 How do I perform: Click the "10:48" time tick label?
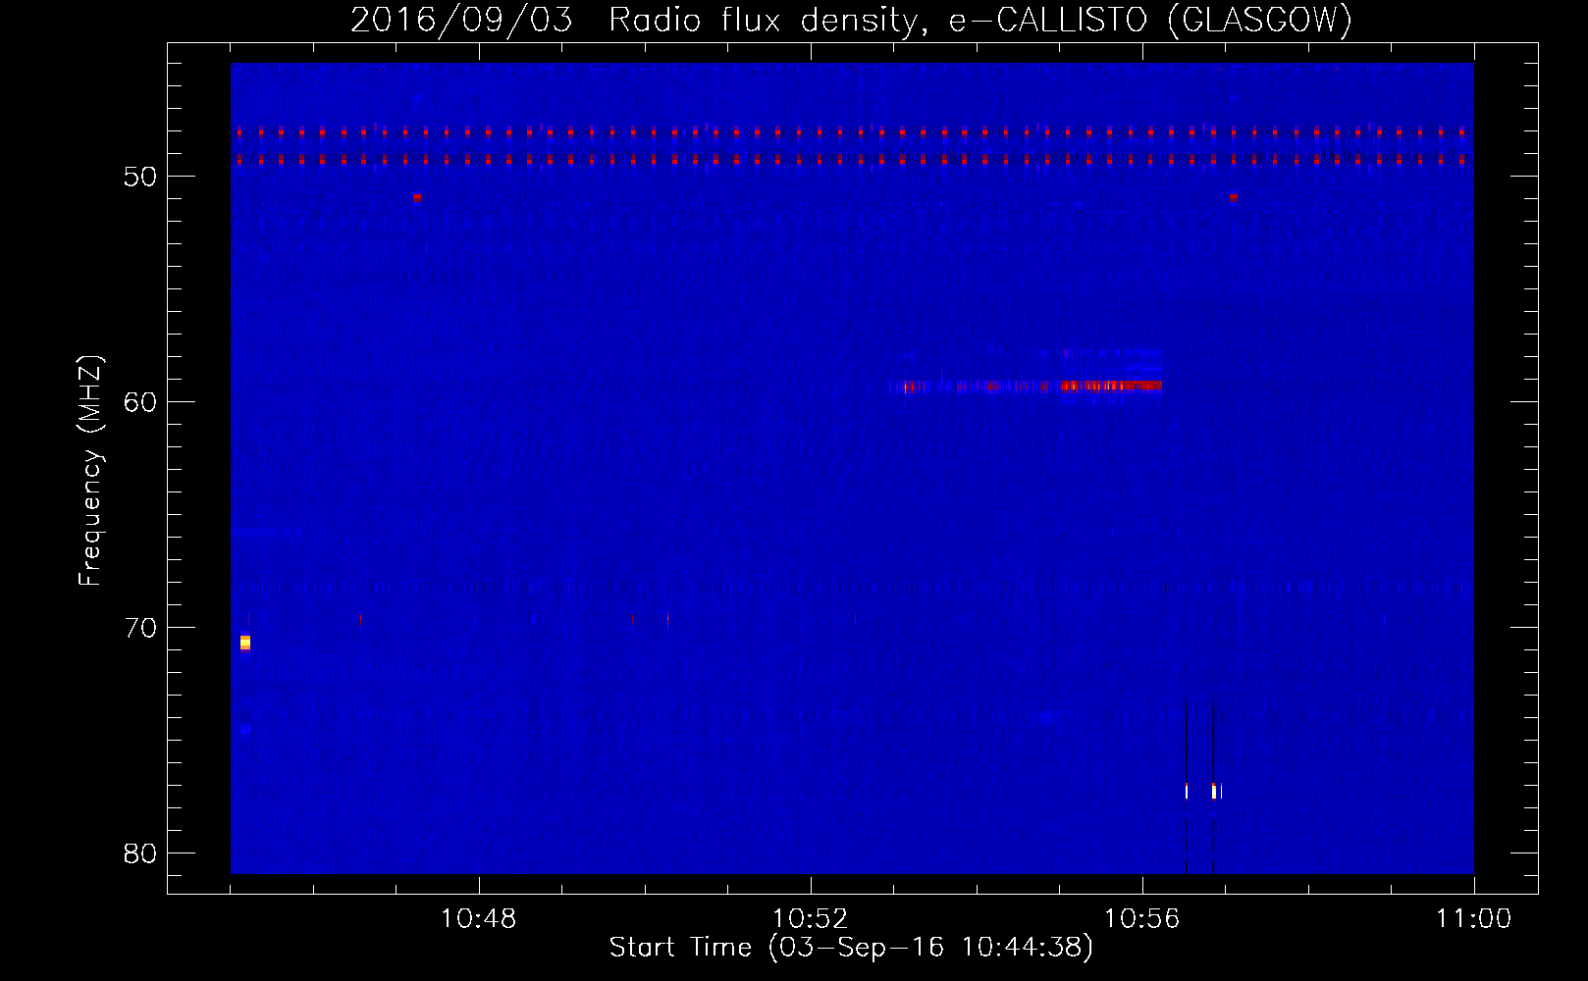(478, 919)
